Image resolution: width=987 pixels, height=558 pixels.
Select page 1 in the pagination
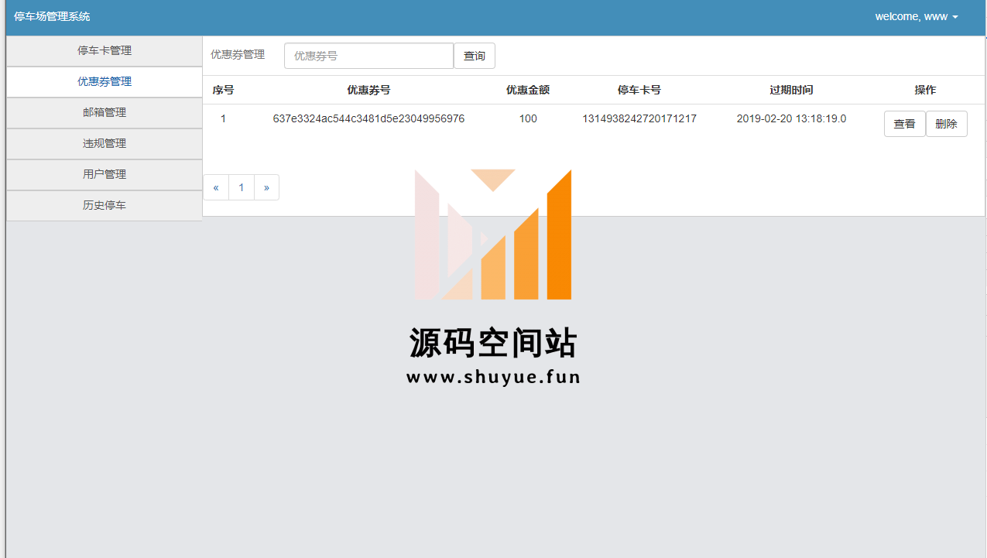242,187
